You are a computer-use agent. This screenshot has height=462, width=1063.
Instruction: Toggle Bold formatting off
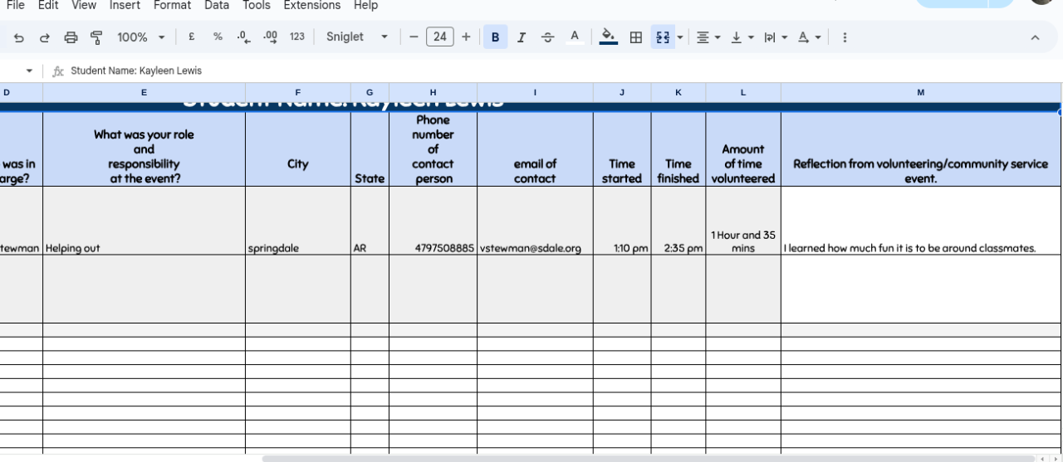point(495,37)
